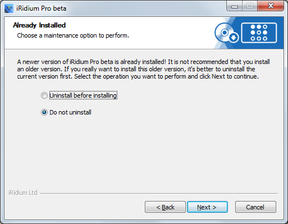This screenshot has width=288, height=224.
Task: Go back with the < Back button
Action: [165, 207]
